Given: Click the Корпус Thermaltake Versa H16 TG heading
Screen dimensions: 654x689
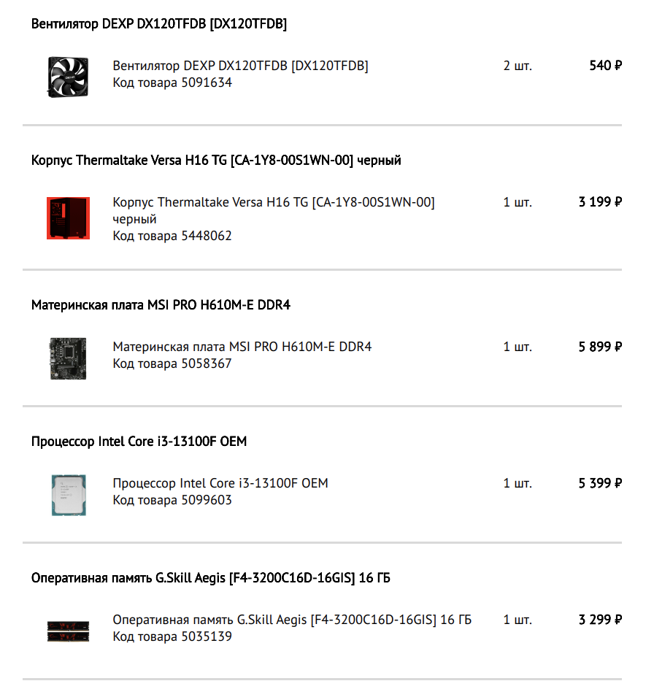Looking at the screenshot, I should [216, 161].
